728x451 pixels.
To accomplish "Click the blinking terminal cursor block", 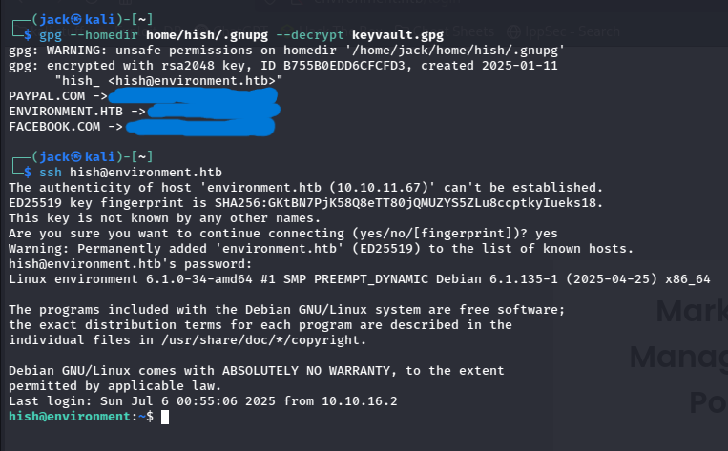I will click(165, 417).
